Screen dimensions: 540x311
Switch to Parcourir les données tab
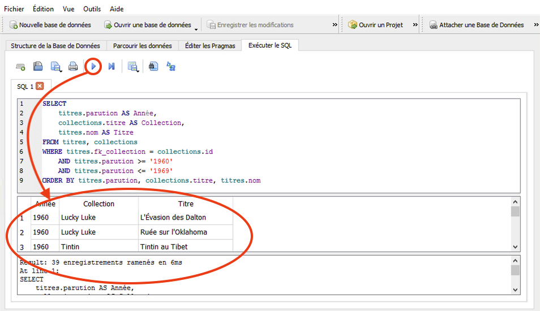pyautogui.click(x=142, y=46)
